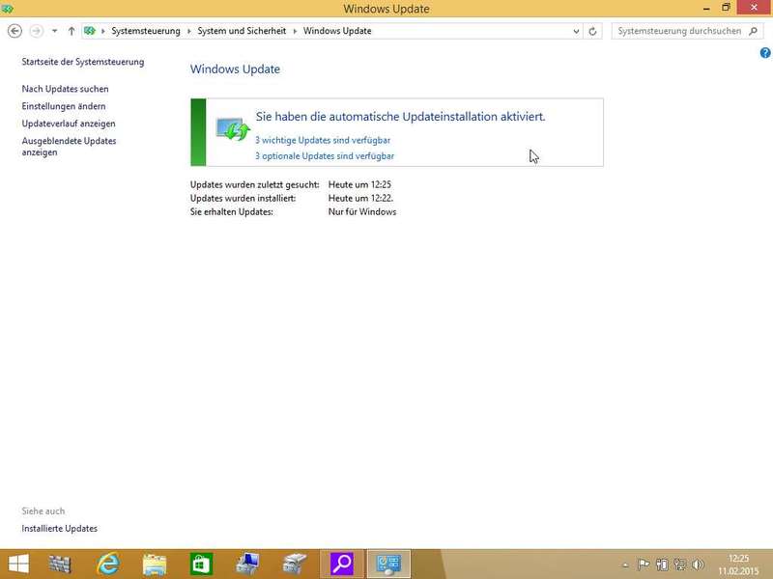
Task: Open the purple Search taskbar icon
Action: click(x=342, y=564)
